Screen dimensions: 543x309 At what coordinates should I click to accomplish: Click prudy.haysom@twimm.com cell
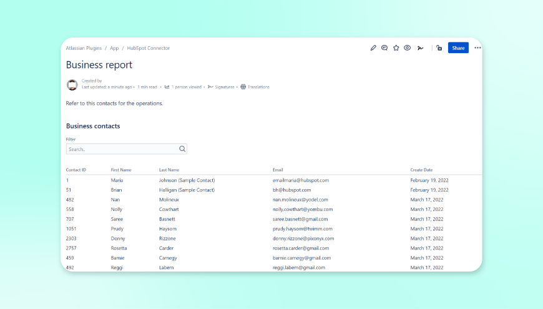(x=302, y=228)
